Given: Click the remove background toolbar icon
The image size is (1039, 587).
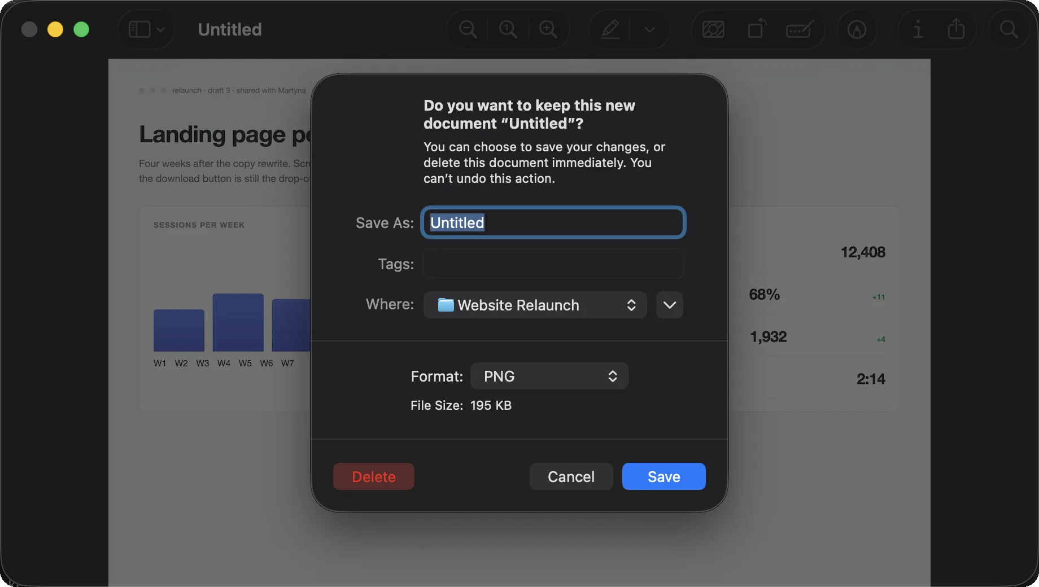Looking at the screenshot, I should point(713,29).
